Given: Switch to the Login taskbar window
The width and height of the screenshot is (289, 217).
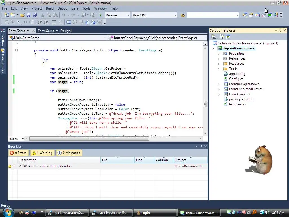Looking at the screenshot, I should coord(154,213).
